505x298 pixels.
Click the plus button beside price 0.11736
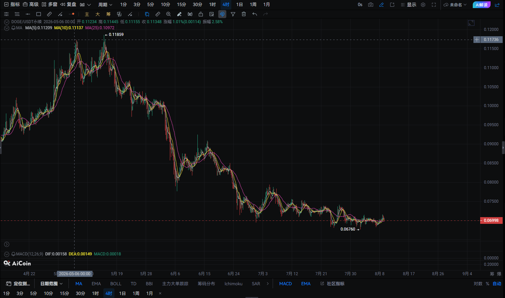point(477,40)
